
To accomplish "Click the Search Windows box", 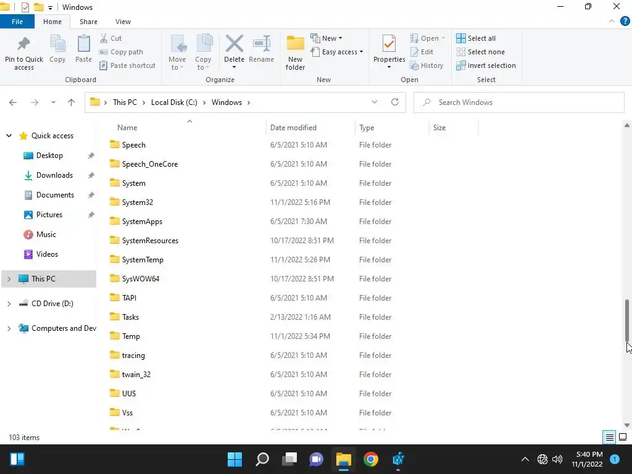I will click(518, 102).
